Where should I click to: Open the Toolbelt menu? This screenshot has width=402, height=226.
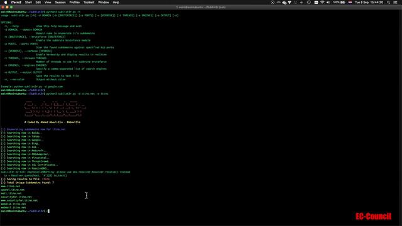point(89,3)
